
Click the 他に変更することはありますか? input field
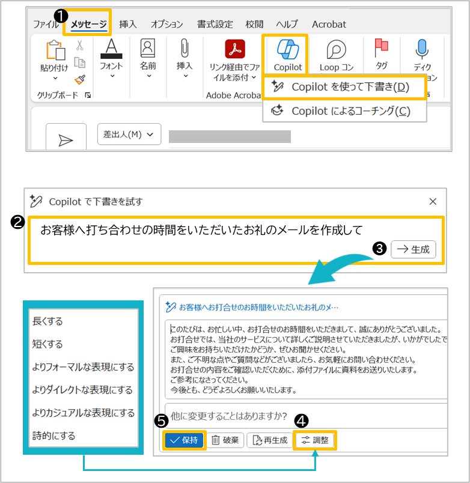pos(307,416)
